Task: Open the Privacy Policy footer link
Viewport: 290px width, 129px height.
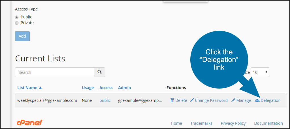Action: point(233,123)
